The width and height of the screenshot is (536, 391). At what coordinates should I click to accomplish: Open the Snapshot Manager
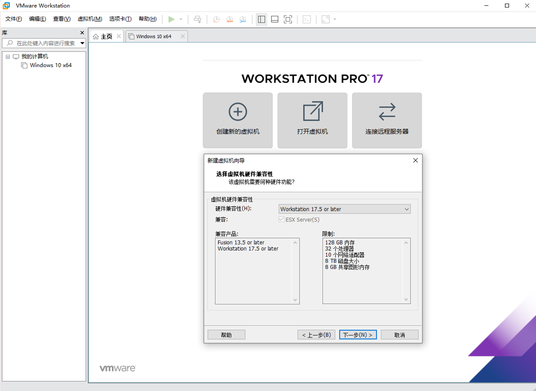click(x=243, y=19)
